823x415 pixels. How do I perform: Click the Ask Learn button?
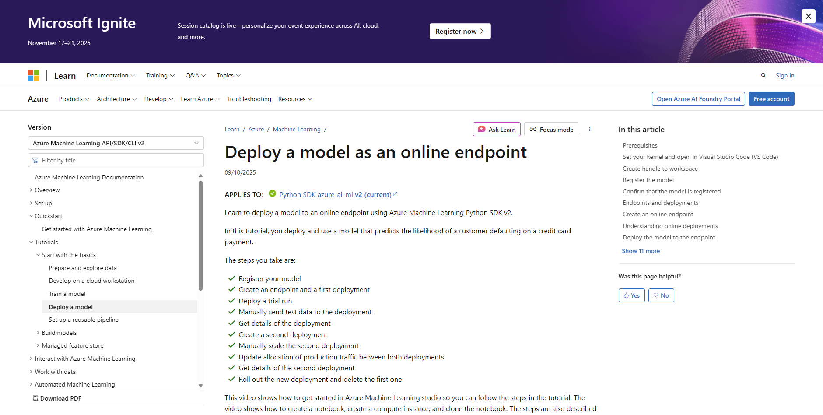(497, 130)
